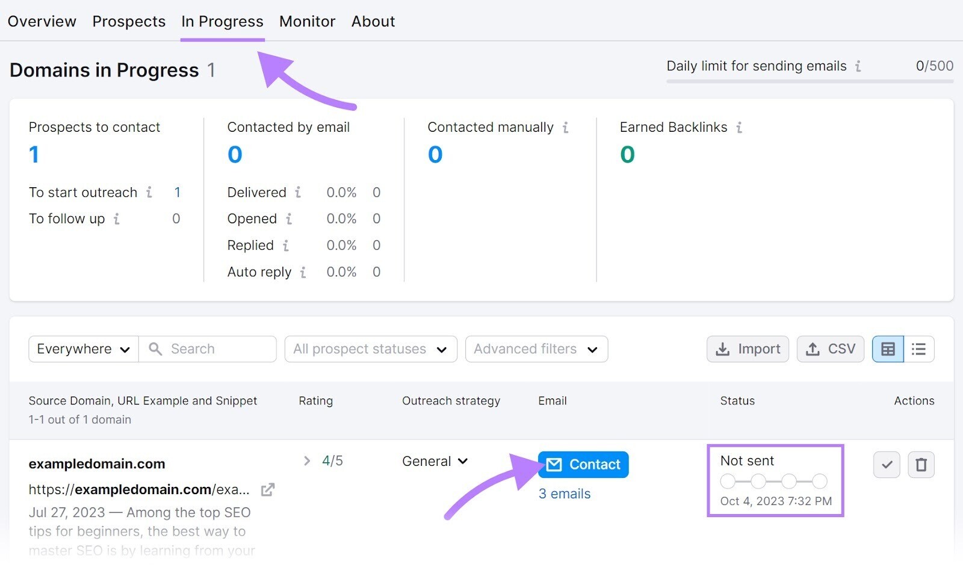This screenshot has width=963, height=570.
Task: Open the 3 emails link
Action: [x=564, y=494]
